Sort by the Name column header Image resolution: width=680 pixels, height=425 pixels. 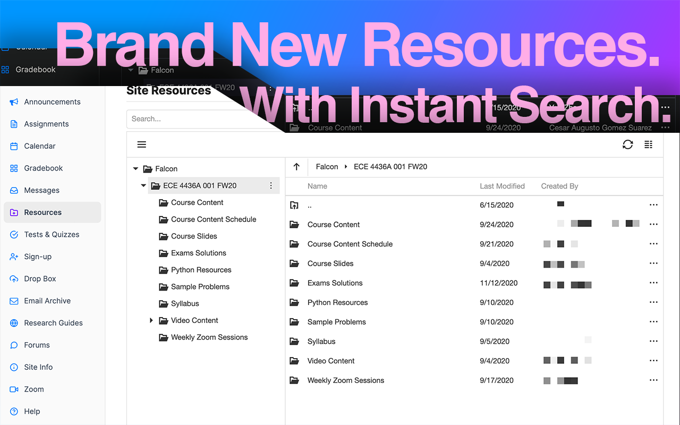coord(317,186)
